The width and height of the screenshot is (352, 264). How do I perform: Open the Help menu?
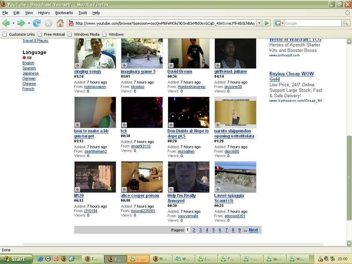(96, 13)
